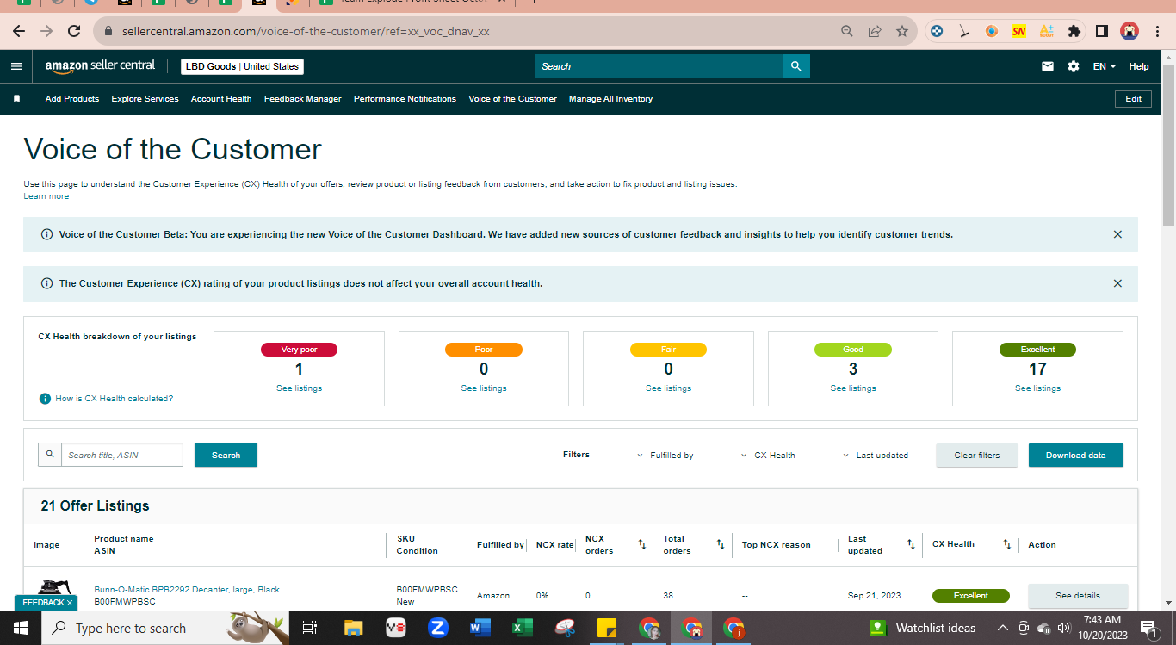Open File Explorer from the taskbar

click(x=353, y=628)
